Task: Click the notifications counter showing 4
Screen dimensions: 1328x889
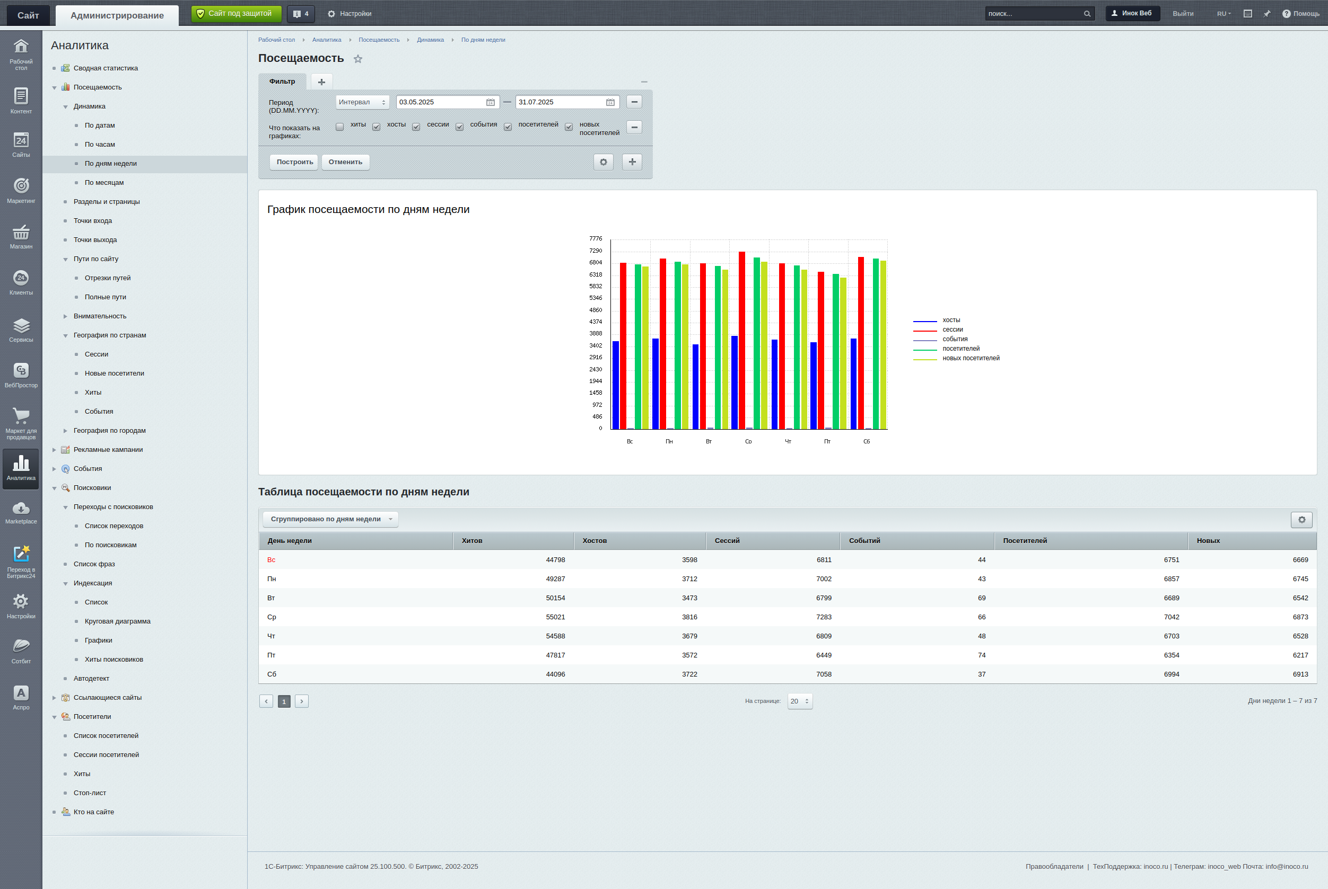Action: click(301, 14)
